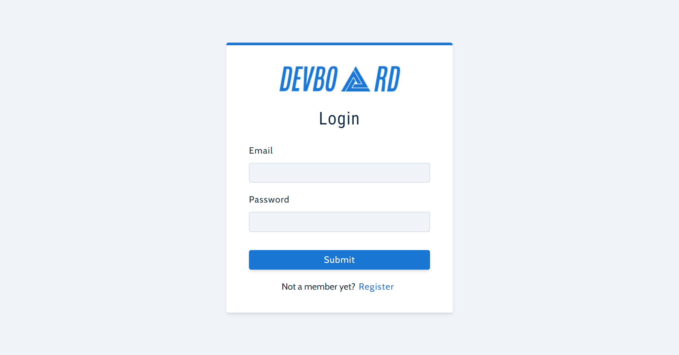Click the triangle icon in the Devboard logo

tap(356, 79)
